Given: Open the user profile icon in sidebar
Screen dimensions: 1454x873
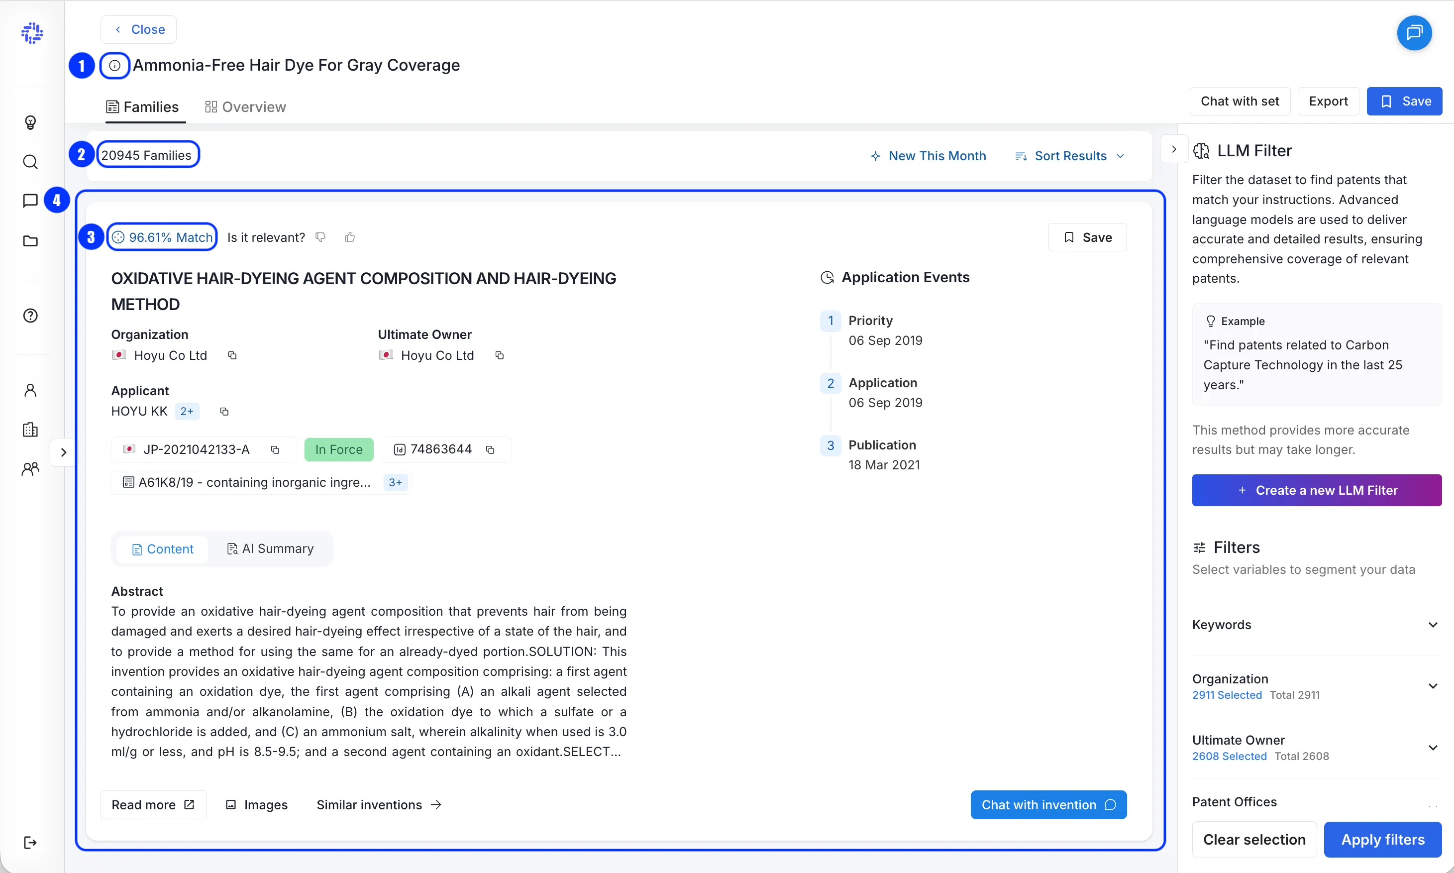Looking at the screenshot, I should tap(30, 390).
